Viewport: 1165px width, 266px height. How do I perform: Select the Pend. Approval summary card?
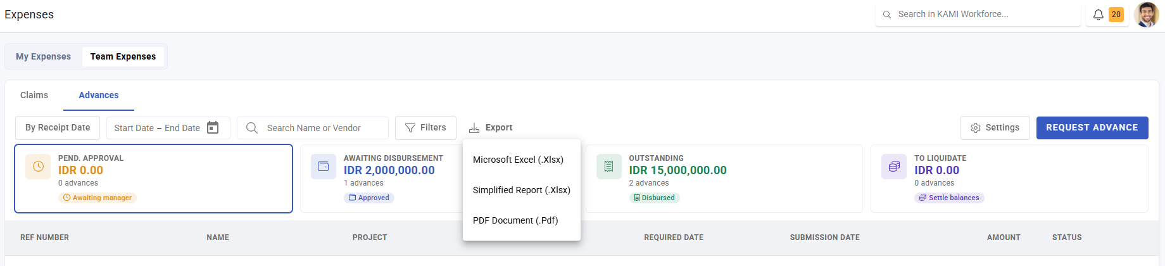[153, 179]
